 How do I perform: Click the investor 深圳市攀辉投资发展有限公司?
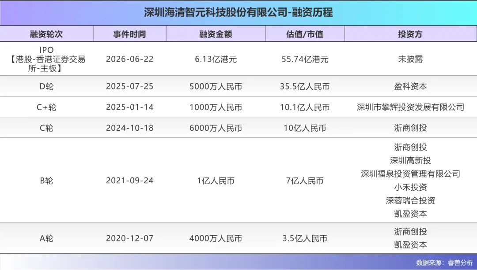pos(410,107)
